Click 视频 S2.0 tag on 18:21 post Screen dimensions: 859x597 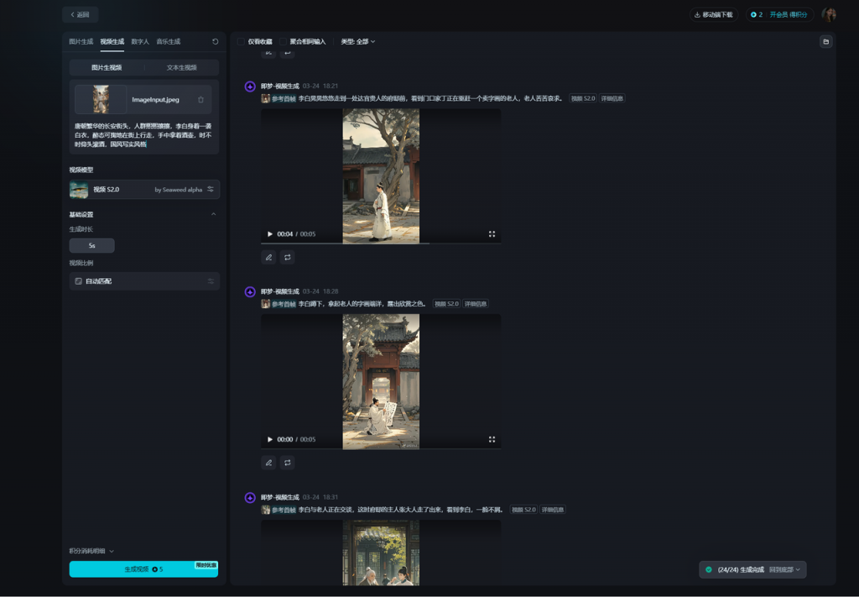(583, 99)
